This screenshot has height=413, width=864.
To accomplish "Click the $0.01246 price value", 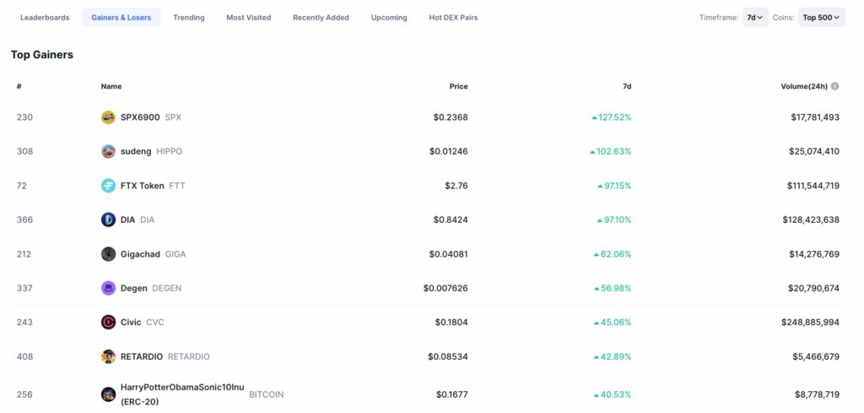I will coord(449,152).
